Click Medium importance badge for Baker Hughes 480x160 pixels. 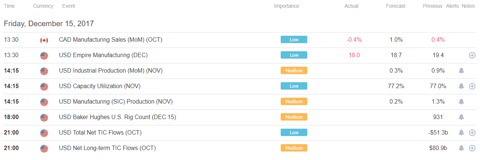pos(294,117)
